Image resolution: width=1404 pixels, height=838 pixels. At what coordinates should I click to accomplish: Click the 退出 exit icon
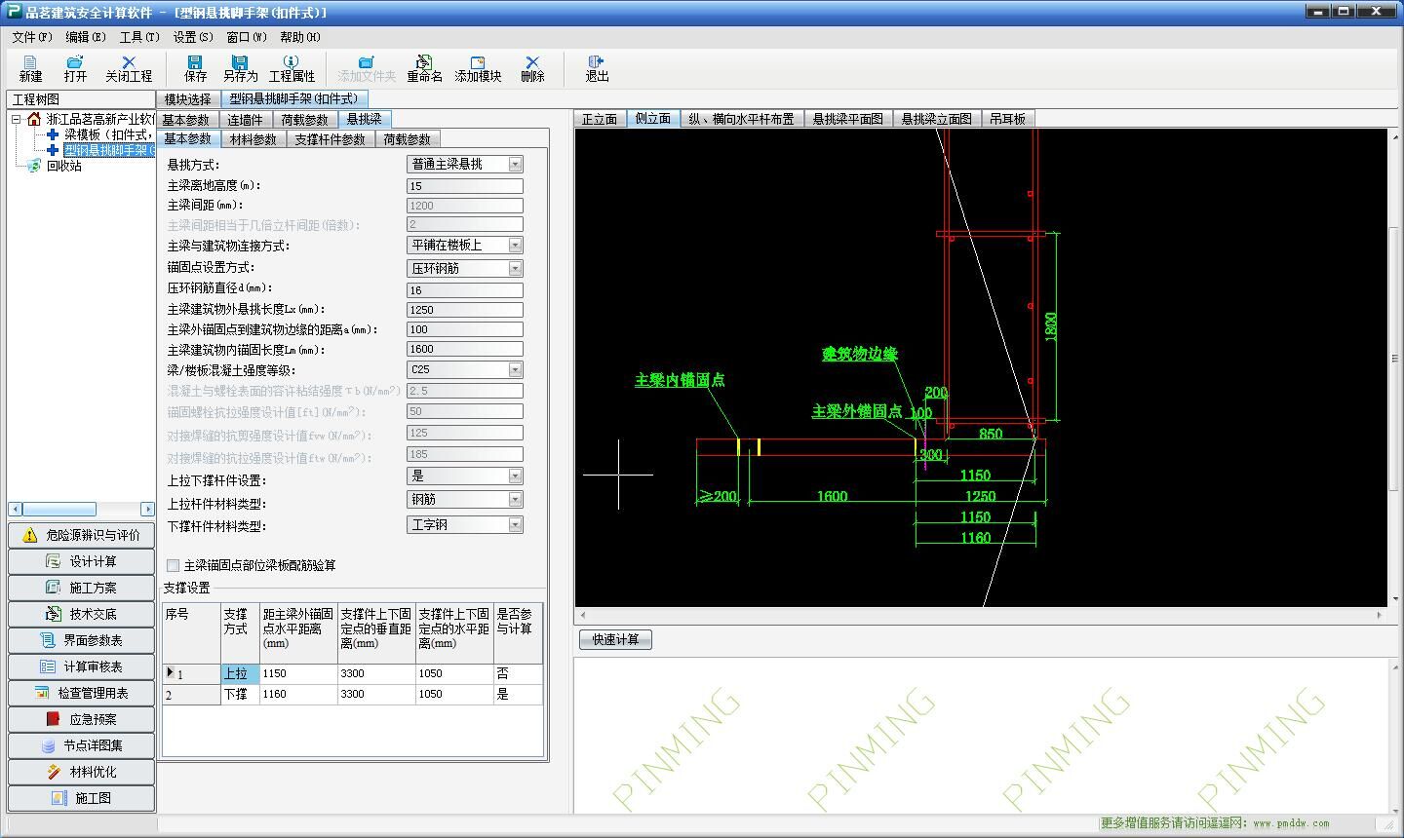(597, 68)
